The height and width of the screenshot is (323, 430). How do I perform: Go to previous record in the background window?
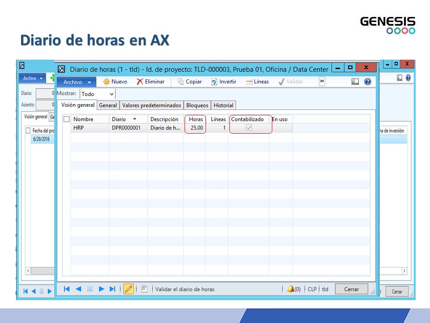click(x=34, y=291)
